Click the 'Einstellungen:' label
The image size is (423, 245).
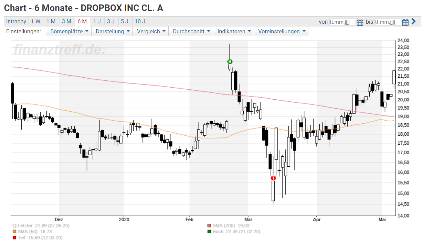[23, 31]
